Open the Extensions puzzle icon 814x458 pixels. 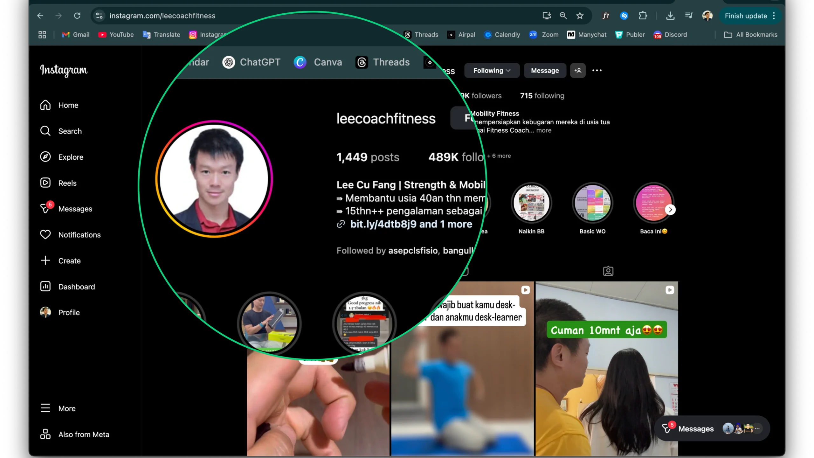[x=643, y=16]
